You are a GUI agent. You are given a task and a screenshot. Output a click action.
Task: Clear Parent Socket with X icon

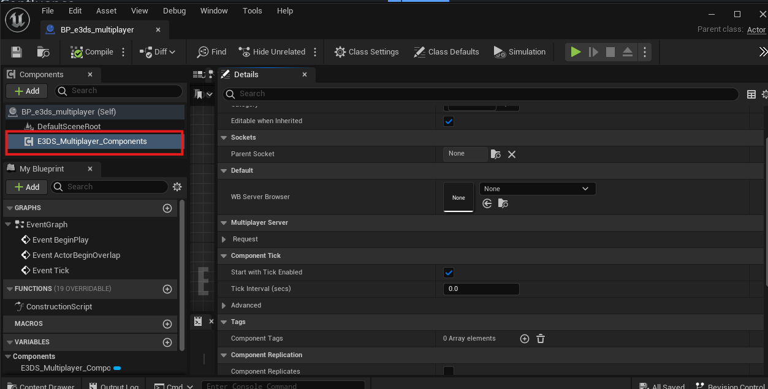[512, 154]
